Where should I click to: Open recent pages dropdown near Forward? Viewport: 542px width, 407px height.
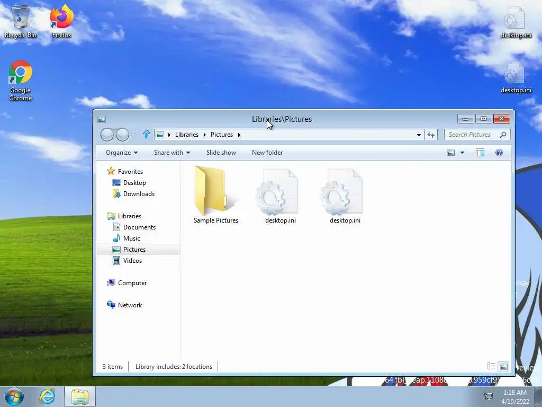tap(133, 135)
